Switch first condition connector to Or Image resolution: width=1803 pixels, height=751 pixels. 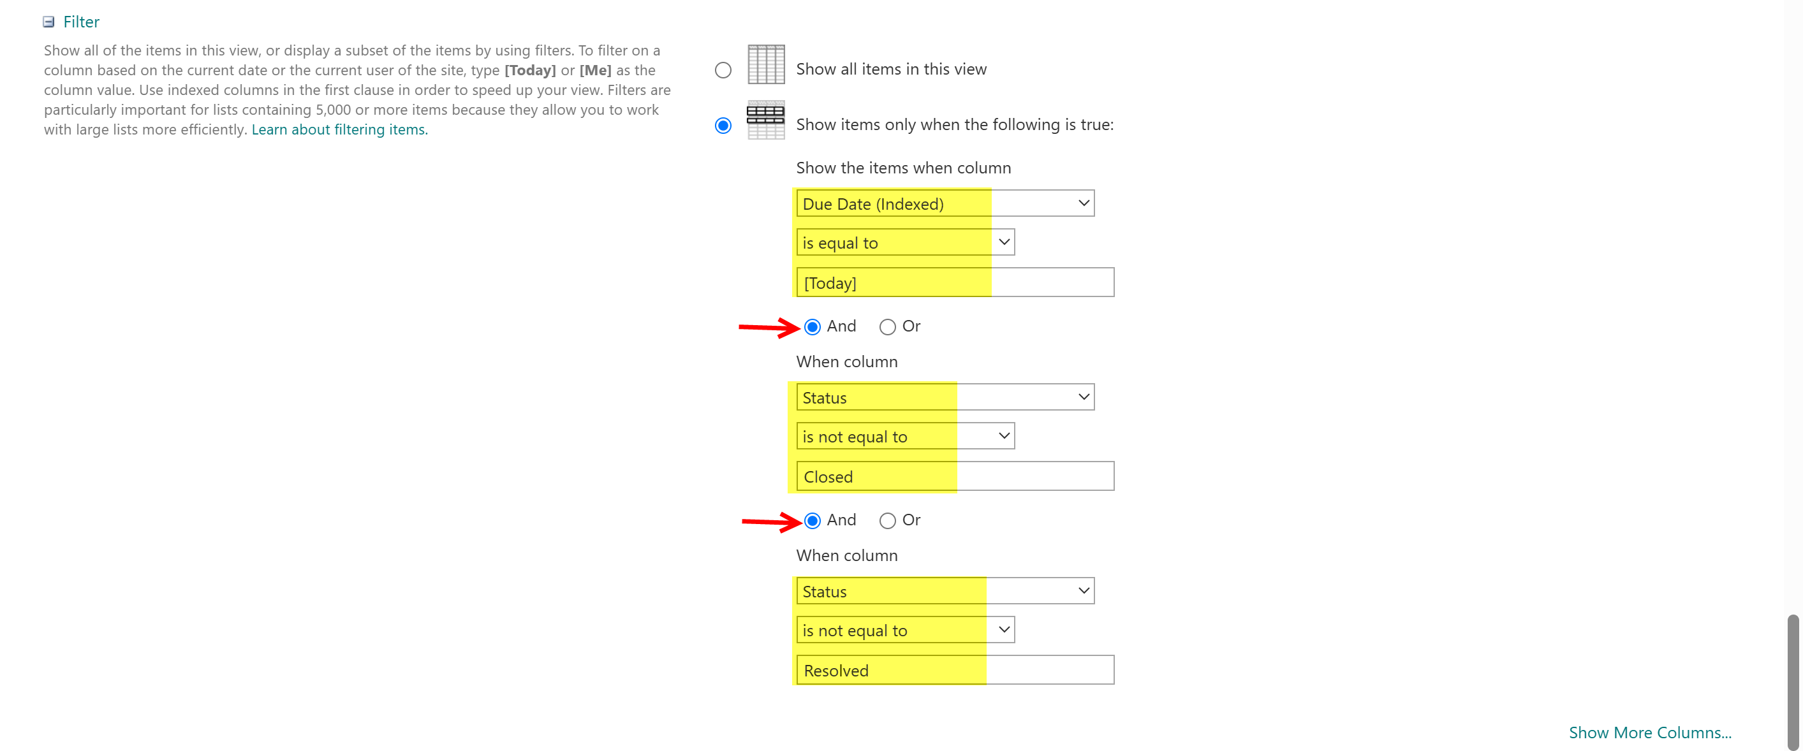pyautogui.click(x=887, y=326)
